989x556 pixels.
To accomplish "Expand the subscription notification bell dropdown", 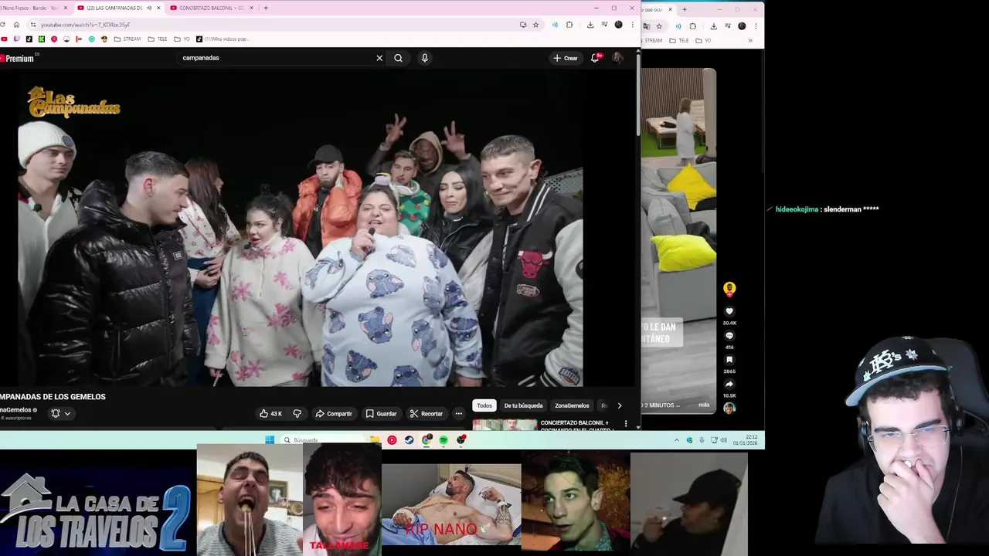I will point(60,414).
